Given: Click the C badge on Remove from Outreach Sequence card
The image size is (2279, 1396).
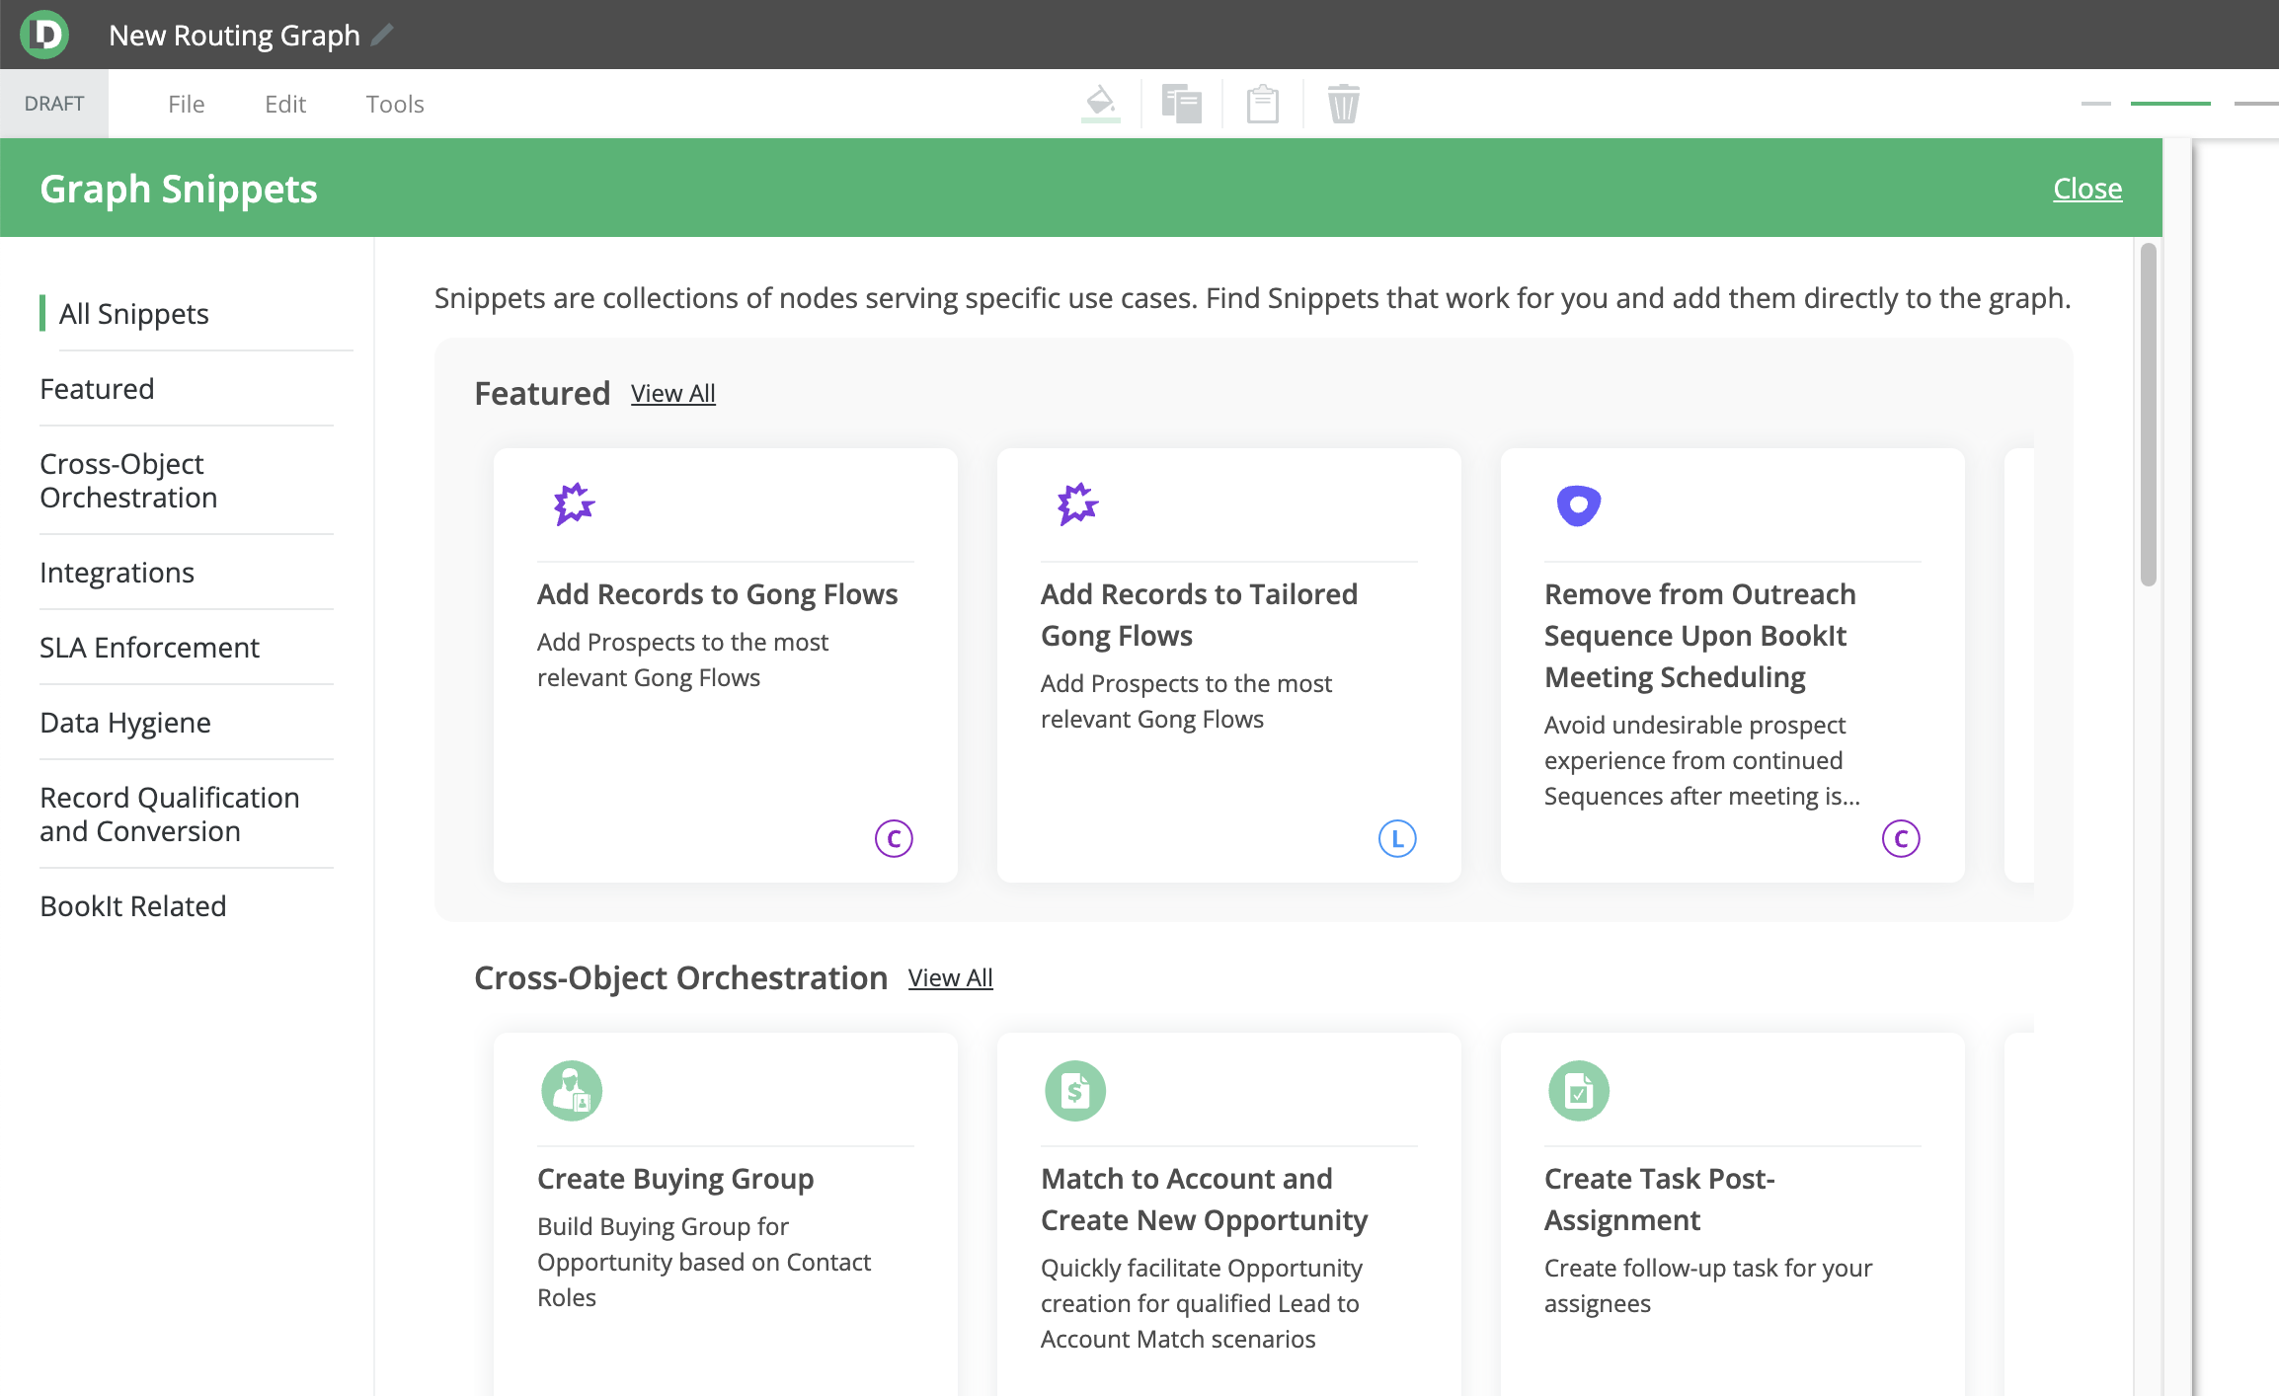Looking at the screenshot, I should coord(1901,837).
